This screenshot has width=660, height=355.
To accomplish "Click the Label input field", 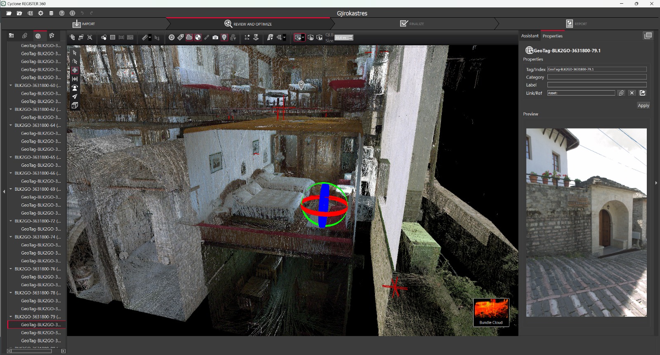I will [597, 85].
